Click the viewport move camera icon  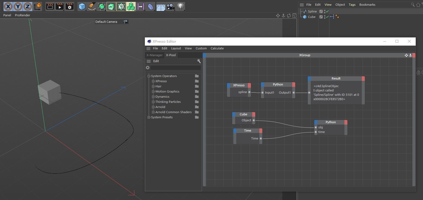278,16
